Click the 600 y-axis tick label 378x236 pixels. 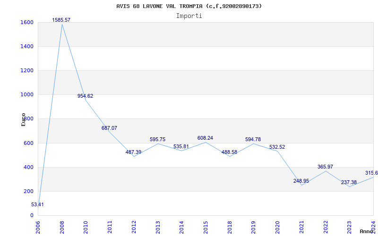(x=28, y=143)
